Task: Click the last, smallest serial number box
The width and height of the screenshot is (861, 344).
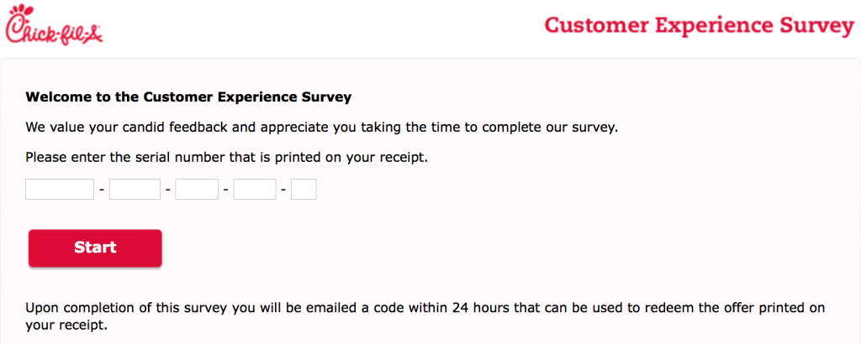Action: click(304, 189)
